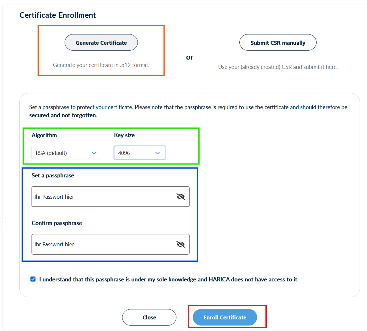Viewport: 367px width, 331px height.
Task: Uncheck the passphrase sole knowledge checkbox
Action: [33, 279]
